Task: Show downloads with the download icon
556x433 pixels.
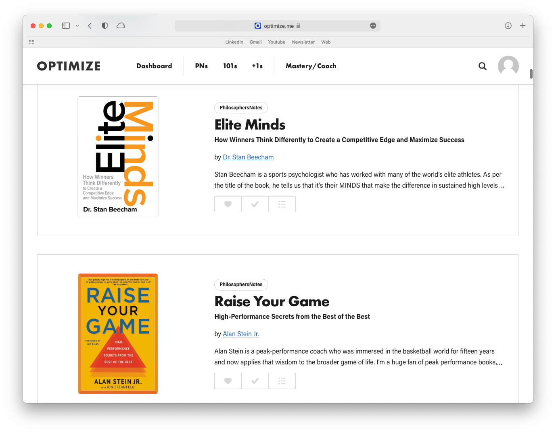Action: click(508, 26)
